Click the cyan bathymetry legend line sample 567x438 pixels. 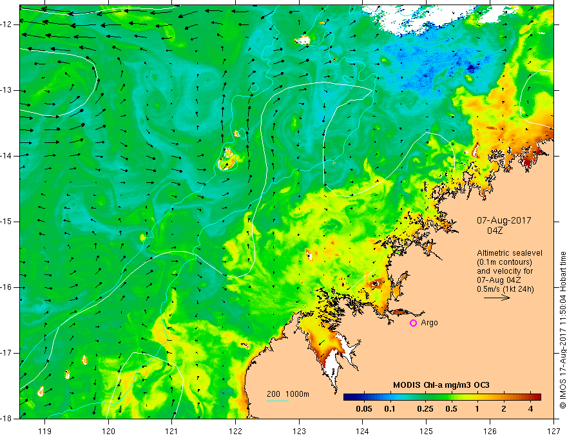pos(278,401)
